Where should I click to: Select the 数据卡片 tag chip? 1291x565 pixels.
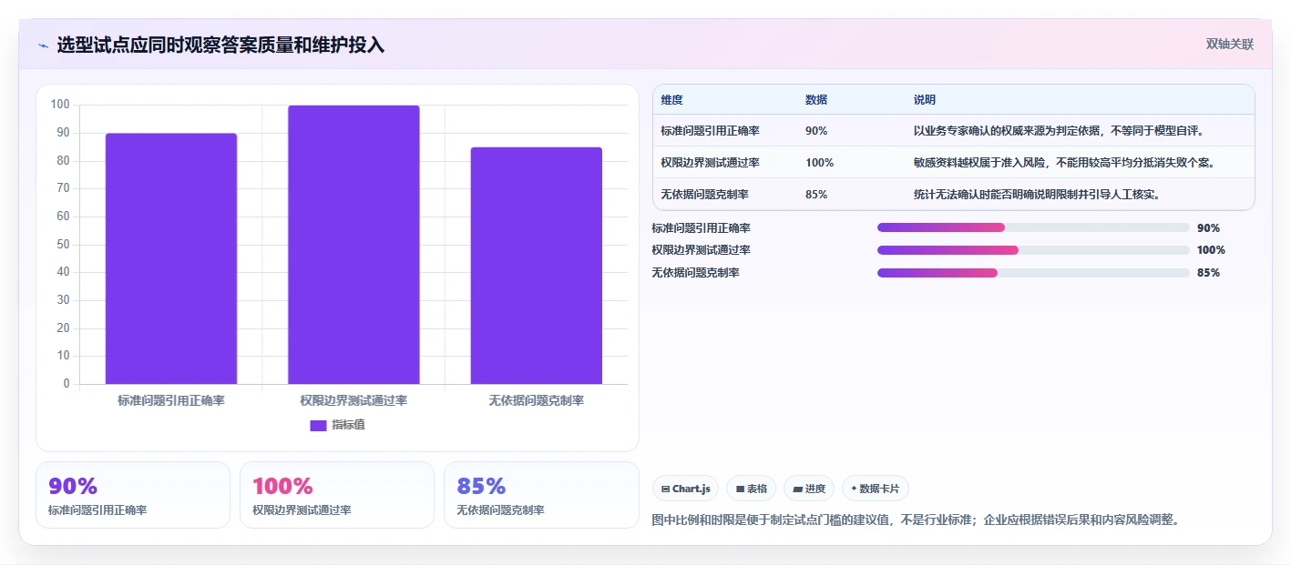pyautogui.click(x=875, y=489)
